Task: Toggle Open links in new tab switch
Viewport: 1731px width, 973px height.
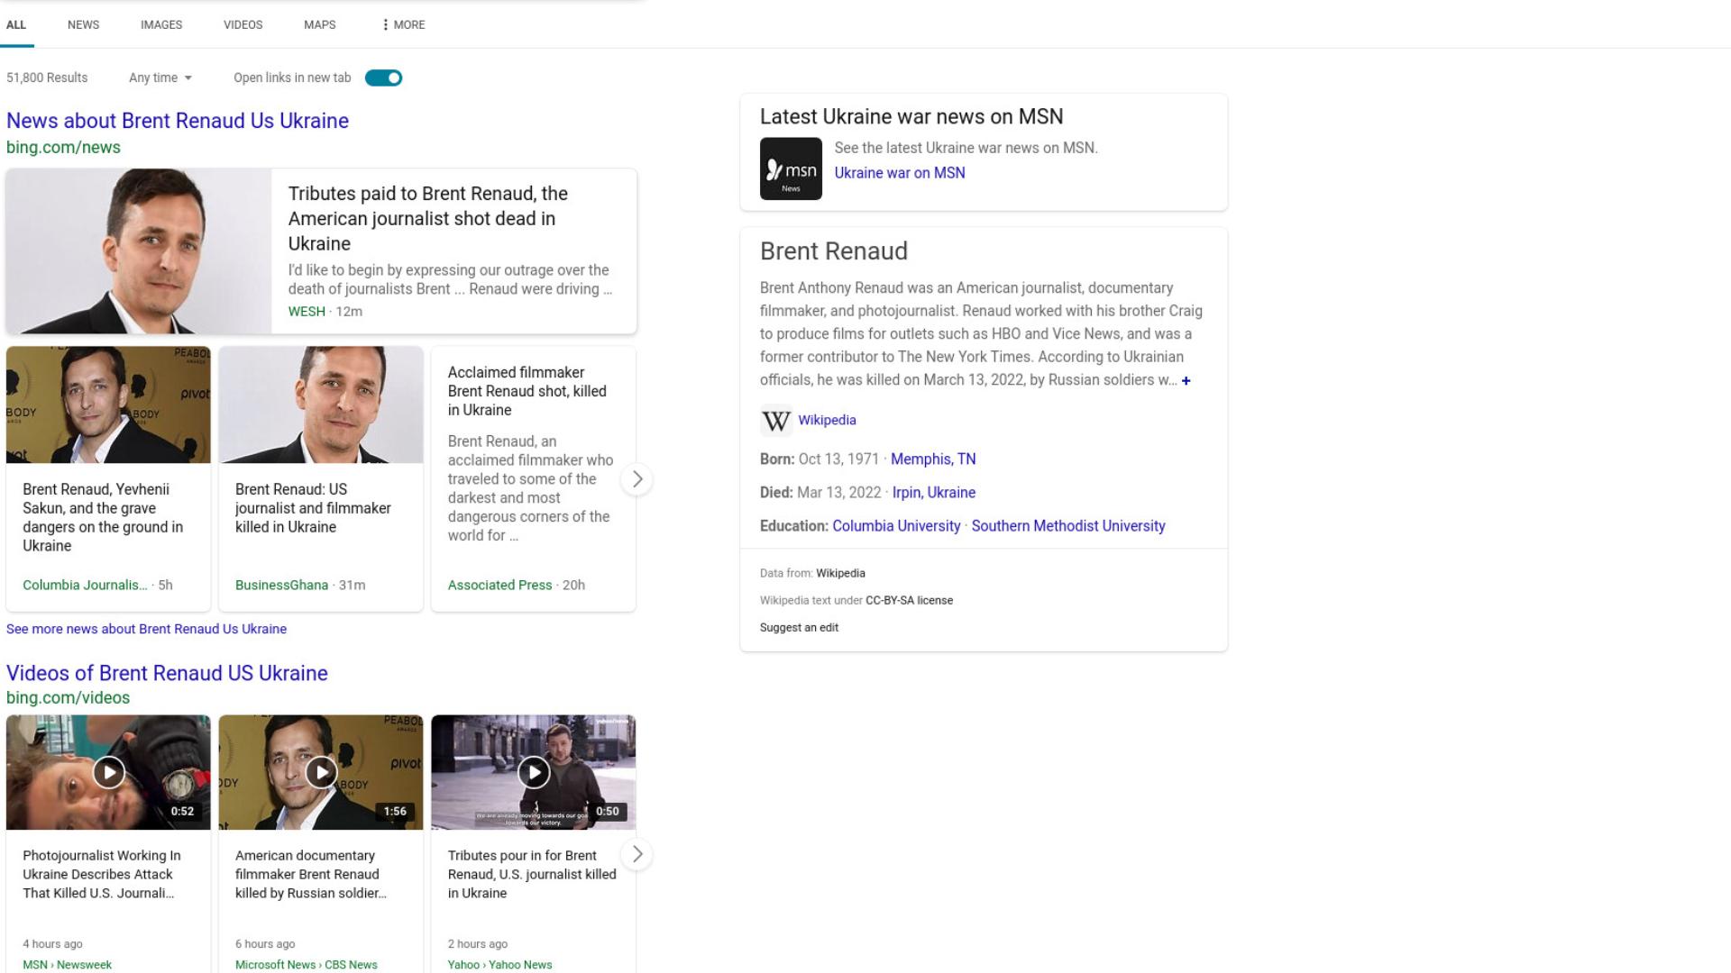Action: tap(383, 77)
